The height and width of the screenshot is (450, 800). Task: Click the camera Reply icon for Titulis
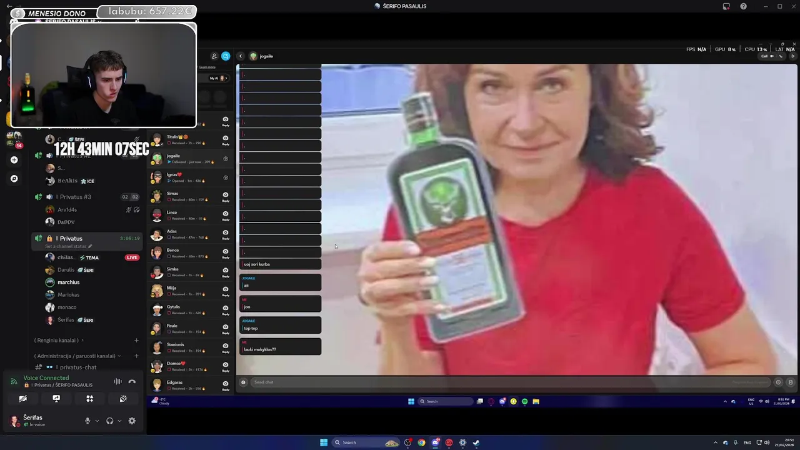point(226,139)
